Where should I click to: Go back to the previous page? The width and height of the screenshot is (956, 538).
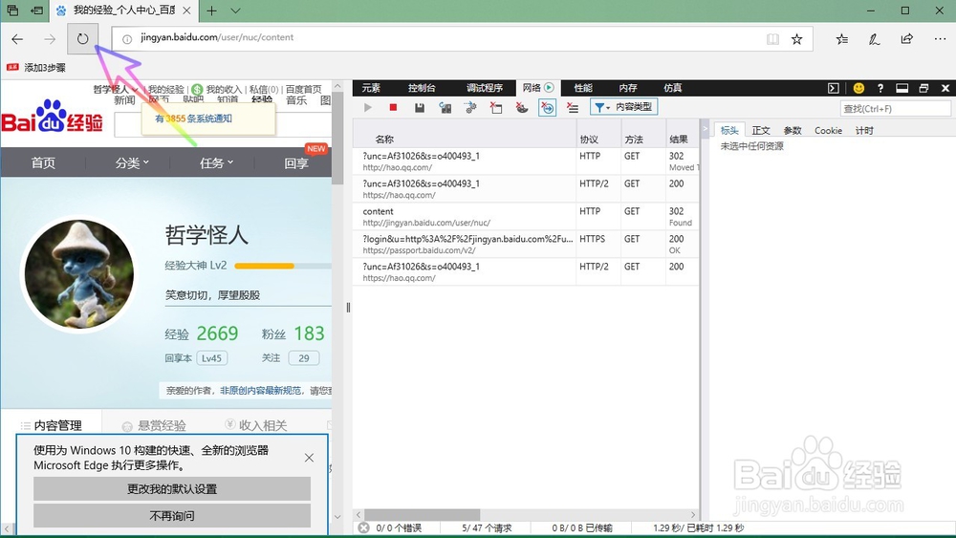[x=17, y=39]
